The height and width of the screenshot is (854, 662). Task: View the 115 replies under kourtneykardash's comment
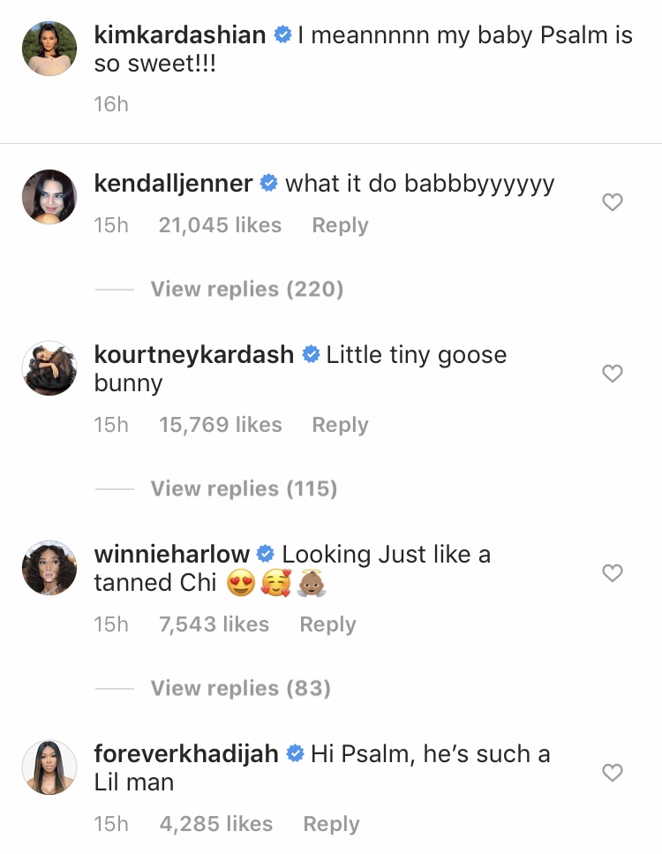[245, 488]
